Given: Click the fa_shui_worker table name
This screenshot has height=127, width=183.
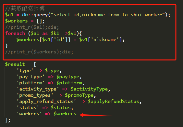Looking at the screenshot, I should click(x=142, y=15).
